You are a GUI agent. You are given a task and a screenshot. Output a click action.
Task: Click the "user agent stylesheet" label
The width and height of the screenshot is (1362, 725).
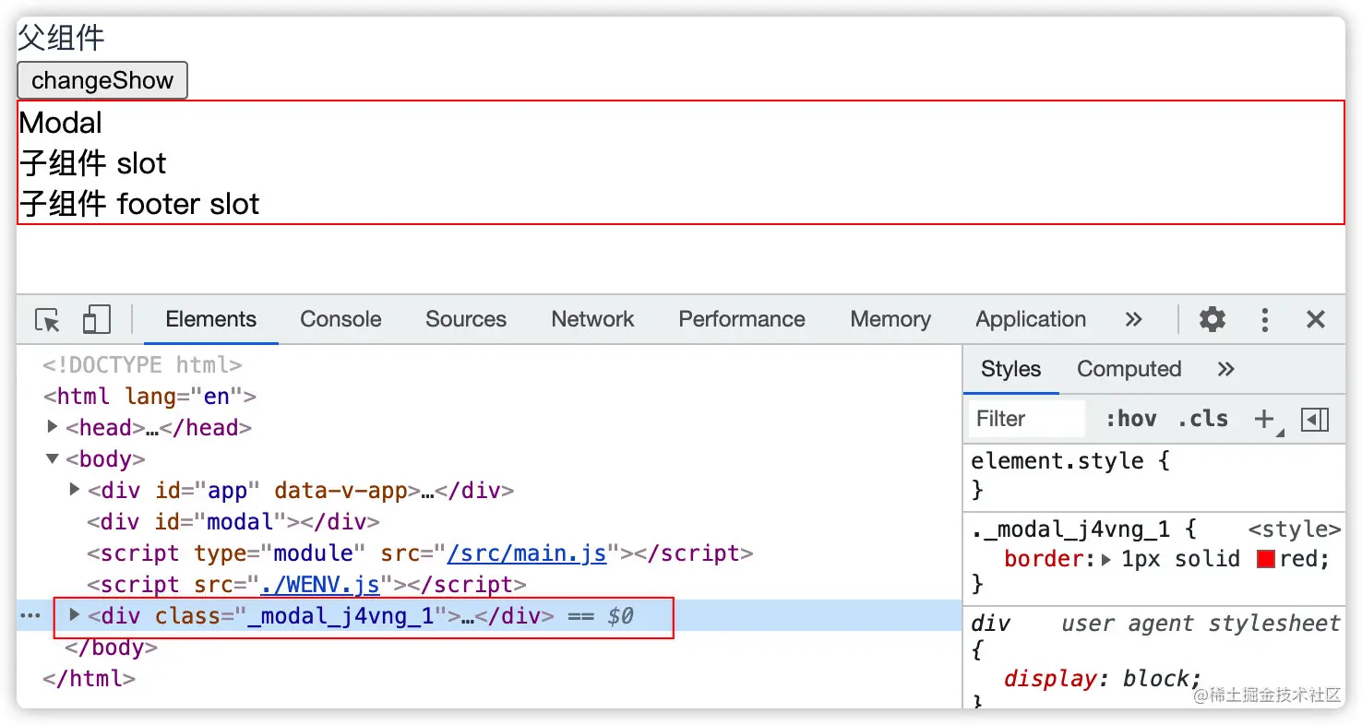[1200, 624]
